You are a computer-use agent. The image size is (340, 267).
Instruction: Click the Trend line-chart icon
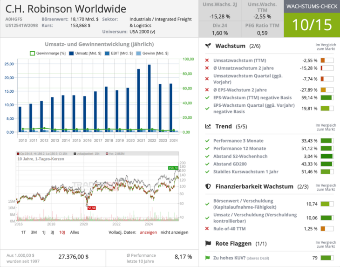pos(208,126)
